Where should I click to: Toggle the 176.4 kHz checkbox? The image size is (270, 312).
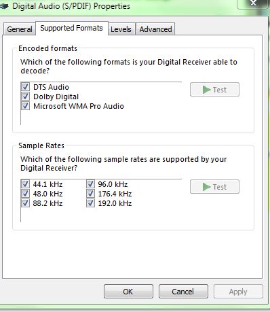click(x=90, y=194)
